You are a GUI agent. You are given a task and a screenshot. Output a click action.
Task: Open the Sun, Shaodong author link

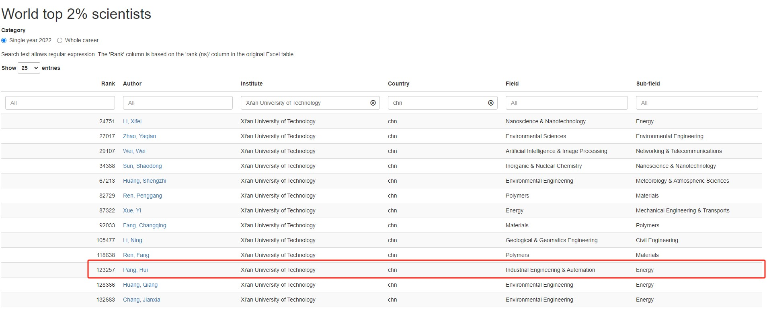[142, 166]
